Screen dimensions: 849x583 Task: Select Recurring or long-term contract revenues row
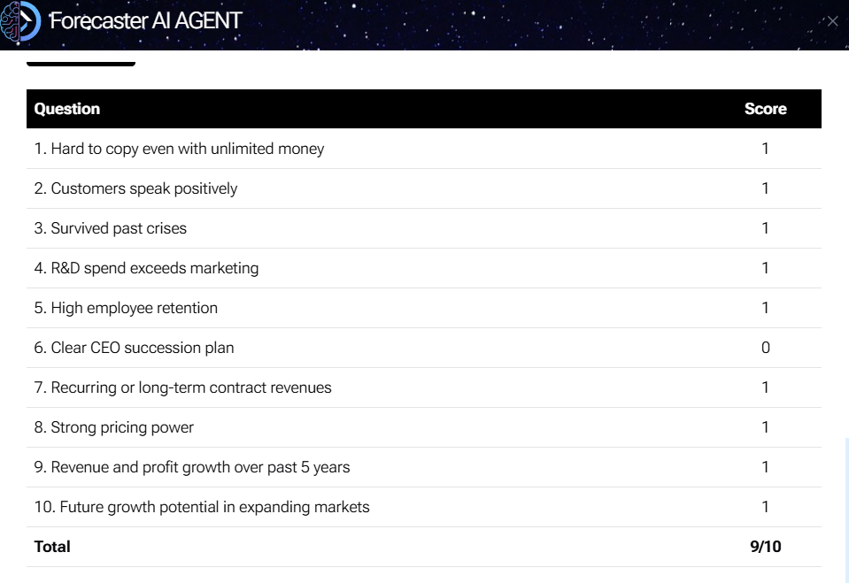(424, 387)
